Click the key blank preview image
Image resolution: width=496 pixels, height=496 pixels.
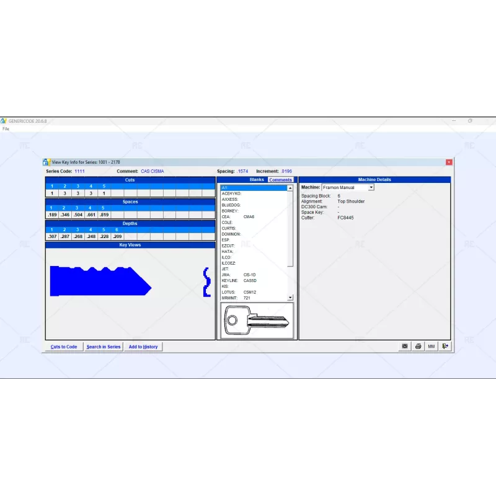(256, 320)
